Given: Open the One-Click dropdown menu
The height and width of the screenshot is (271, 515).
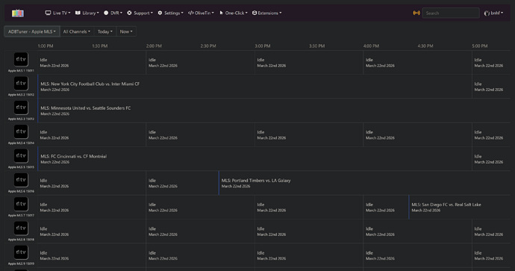Looking at the screenshot, I should pyautogui.click(x=234, y=13).
